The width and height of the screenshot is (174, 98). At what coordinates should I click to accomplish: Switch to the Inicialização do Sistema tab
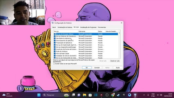(x=65, y=27)
